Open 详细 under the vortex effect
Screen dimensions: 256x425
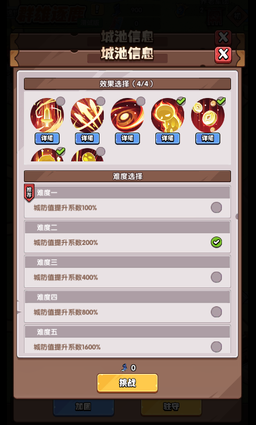(x=127, y=138)
